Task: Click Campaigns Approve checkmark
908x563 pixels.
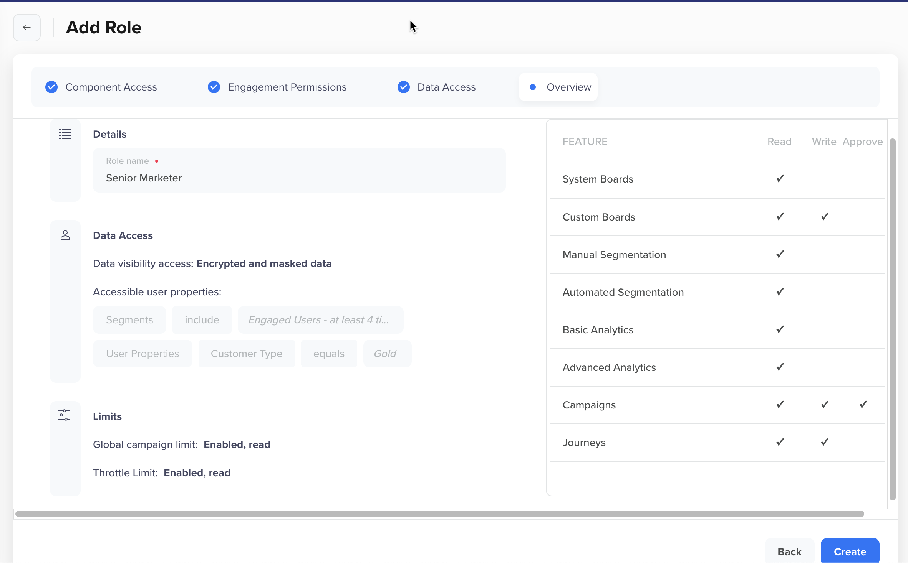Action: click(863, 405)
